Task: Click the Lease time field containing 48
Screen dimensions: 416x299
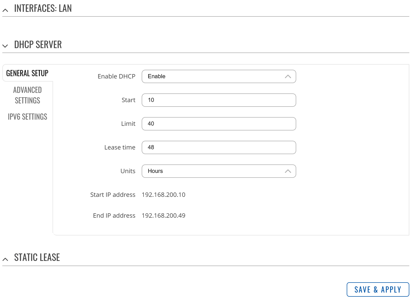Action: tap(218, 147)
